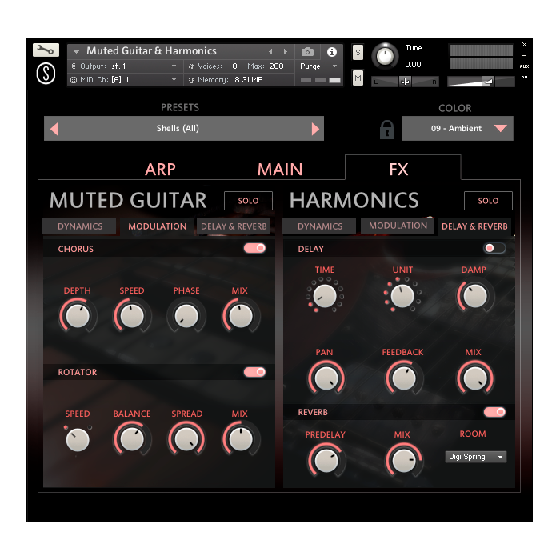
Task: Click the wrench edit-instrument icon
Action: [46, 50]
